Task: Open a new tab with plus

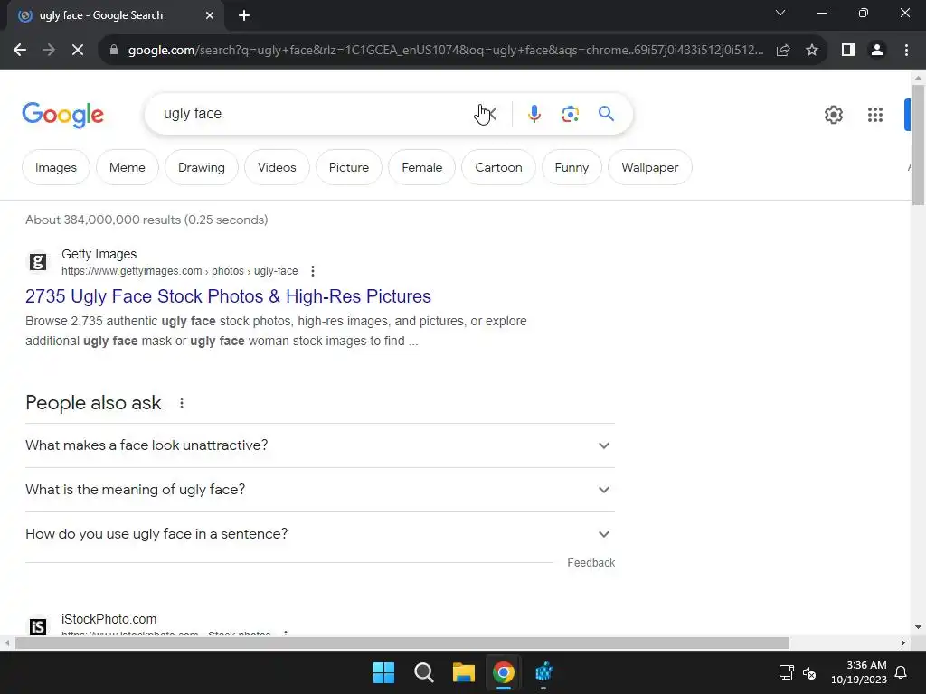Action: 244,16
